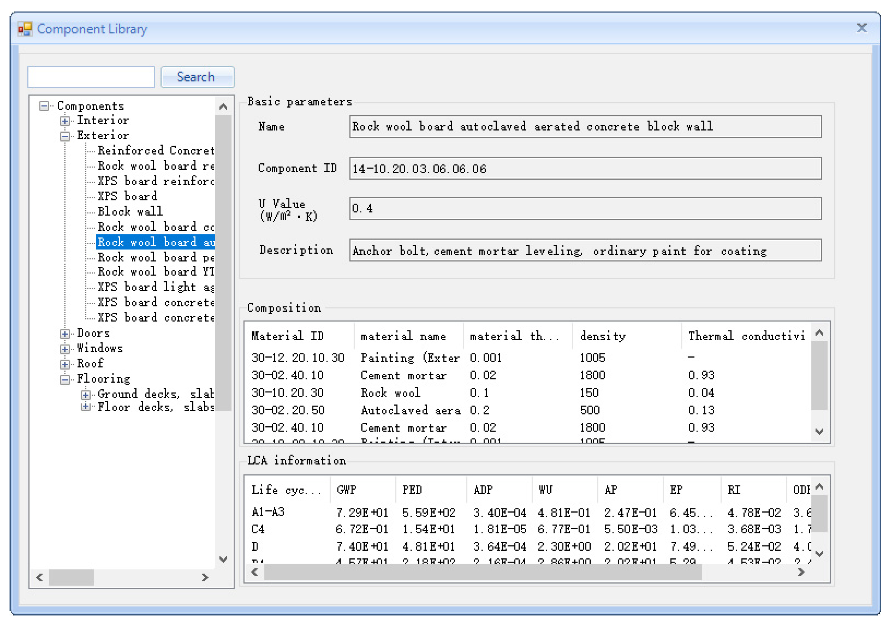Select the XPS board light tree item
The image size is (889, 625).
[155, 287]
